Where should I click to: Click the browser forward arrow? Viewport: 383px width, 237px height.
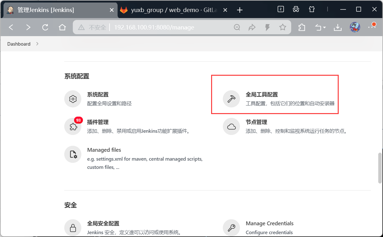(28, 28)
